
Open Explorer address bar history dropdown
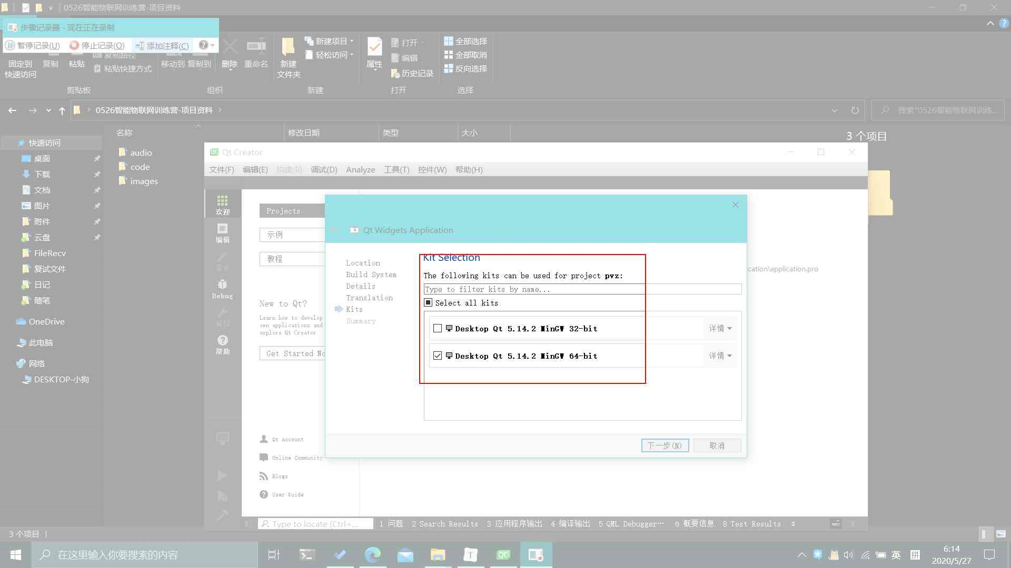835,110
